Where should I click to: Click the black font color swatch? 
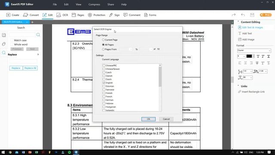(x=249, y=56)
